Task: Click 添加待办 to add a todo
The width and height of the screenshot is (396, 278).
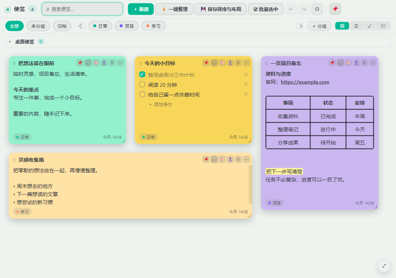Action: point(160,104)
